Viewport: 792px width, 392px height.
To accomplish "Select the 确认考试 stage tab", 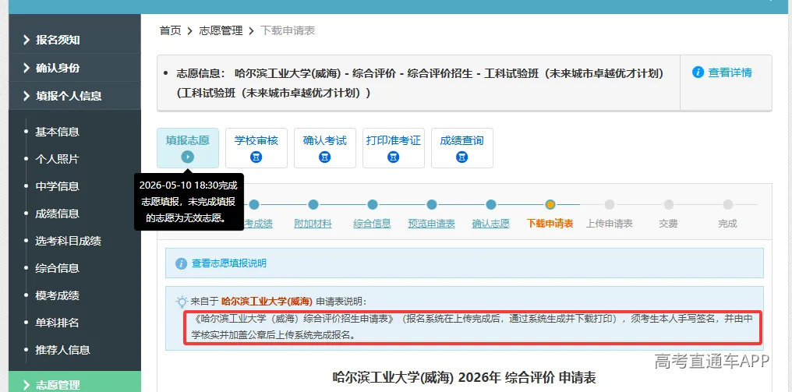I will 325,148.
